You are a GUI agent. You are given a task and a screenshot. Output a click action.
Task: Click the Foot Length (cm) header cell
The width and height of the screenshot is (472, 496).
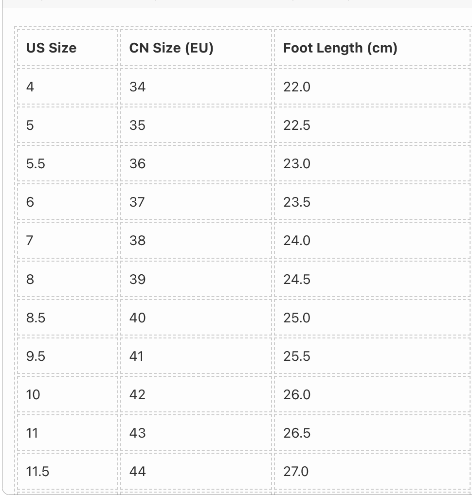point(372,48)
